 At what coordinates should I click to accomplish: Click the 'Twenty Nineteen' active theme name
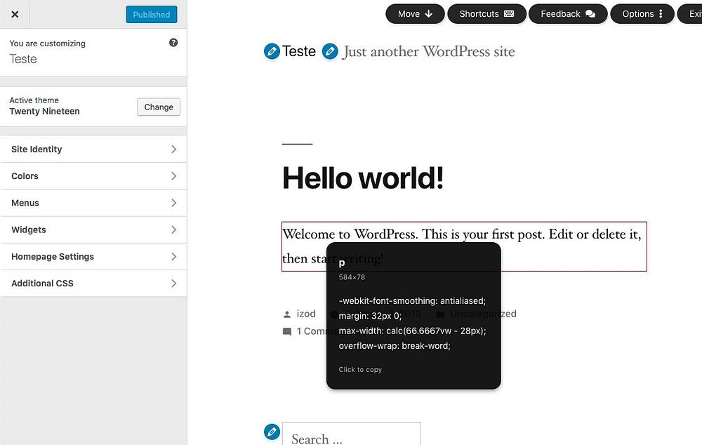pos(45,111)
